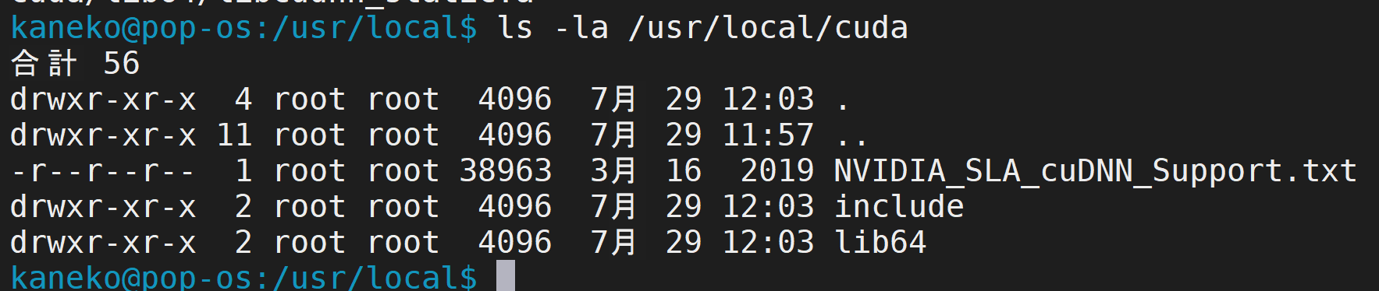The height and width of the screenshot is (291, 1379).
Task: Click the root owner on txt row
Action: point(309,171)
